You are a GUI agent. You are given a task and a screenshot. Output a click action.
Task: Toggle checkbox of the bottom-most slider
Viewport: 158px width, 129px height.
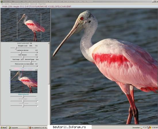(37, 106)
